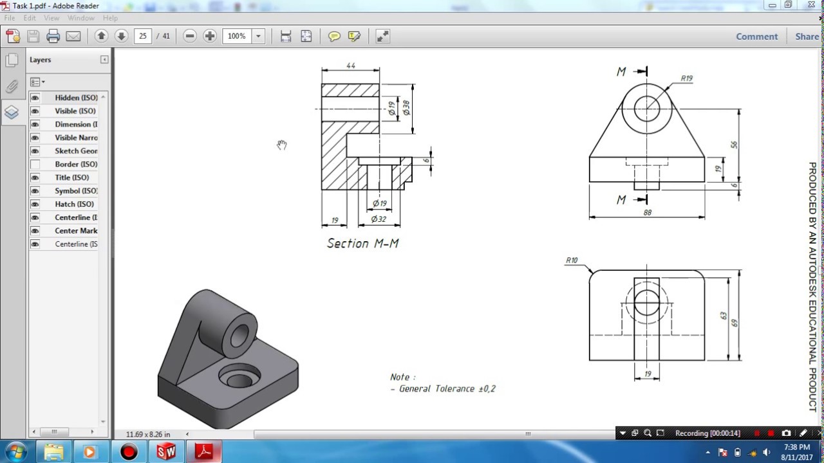Click the page number field showing 25
The image size is (824, 463).
pyautogui.click(x=143, y=37)
